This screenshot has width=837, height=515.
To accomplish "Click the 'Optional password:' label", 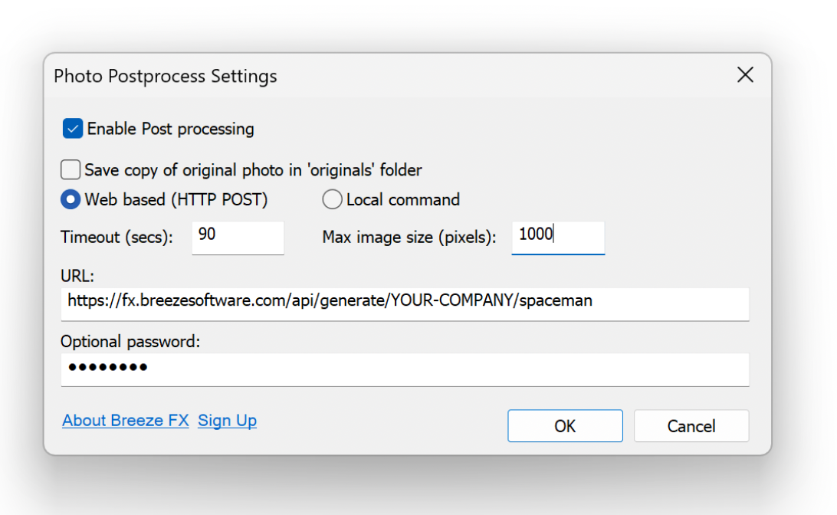I will coord(130,342).
